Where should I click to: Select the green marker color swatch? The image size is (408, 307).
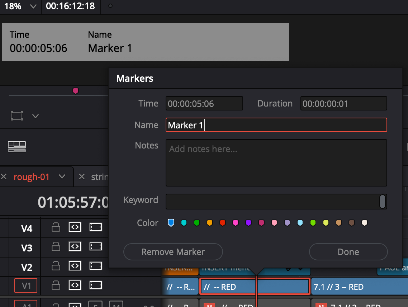(197, 223)
